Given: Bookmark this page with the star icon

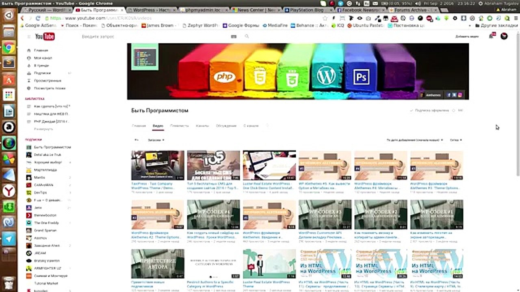Looking at the screenshot, I should click(325, 18).
